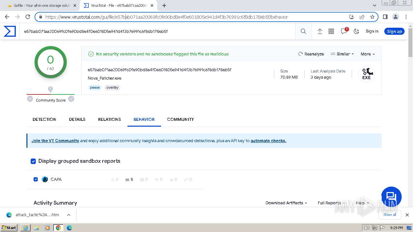This screenshot has width=413, height=232.
Task: Reload the page
Action: 28,17
